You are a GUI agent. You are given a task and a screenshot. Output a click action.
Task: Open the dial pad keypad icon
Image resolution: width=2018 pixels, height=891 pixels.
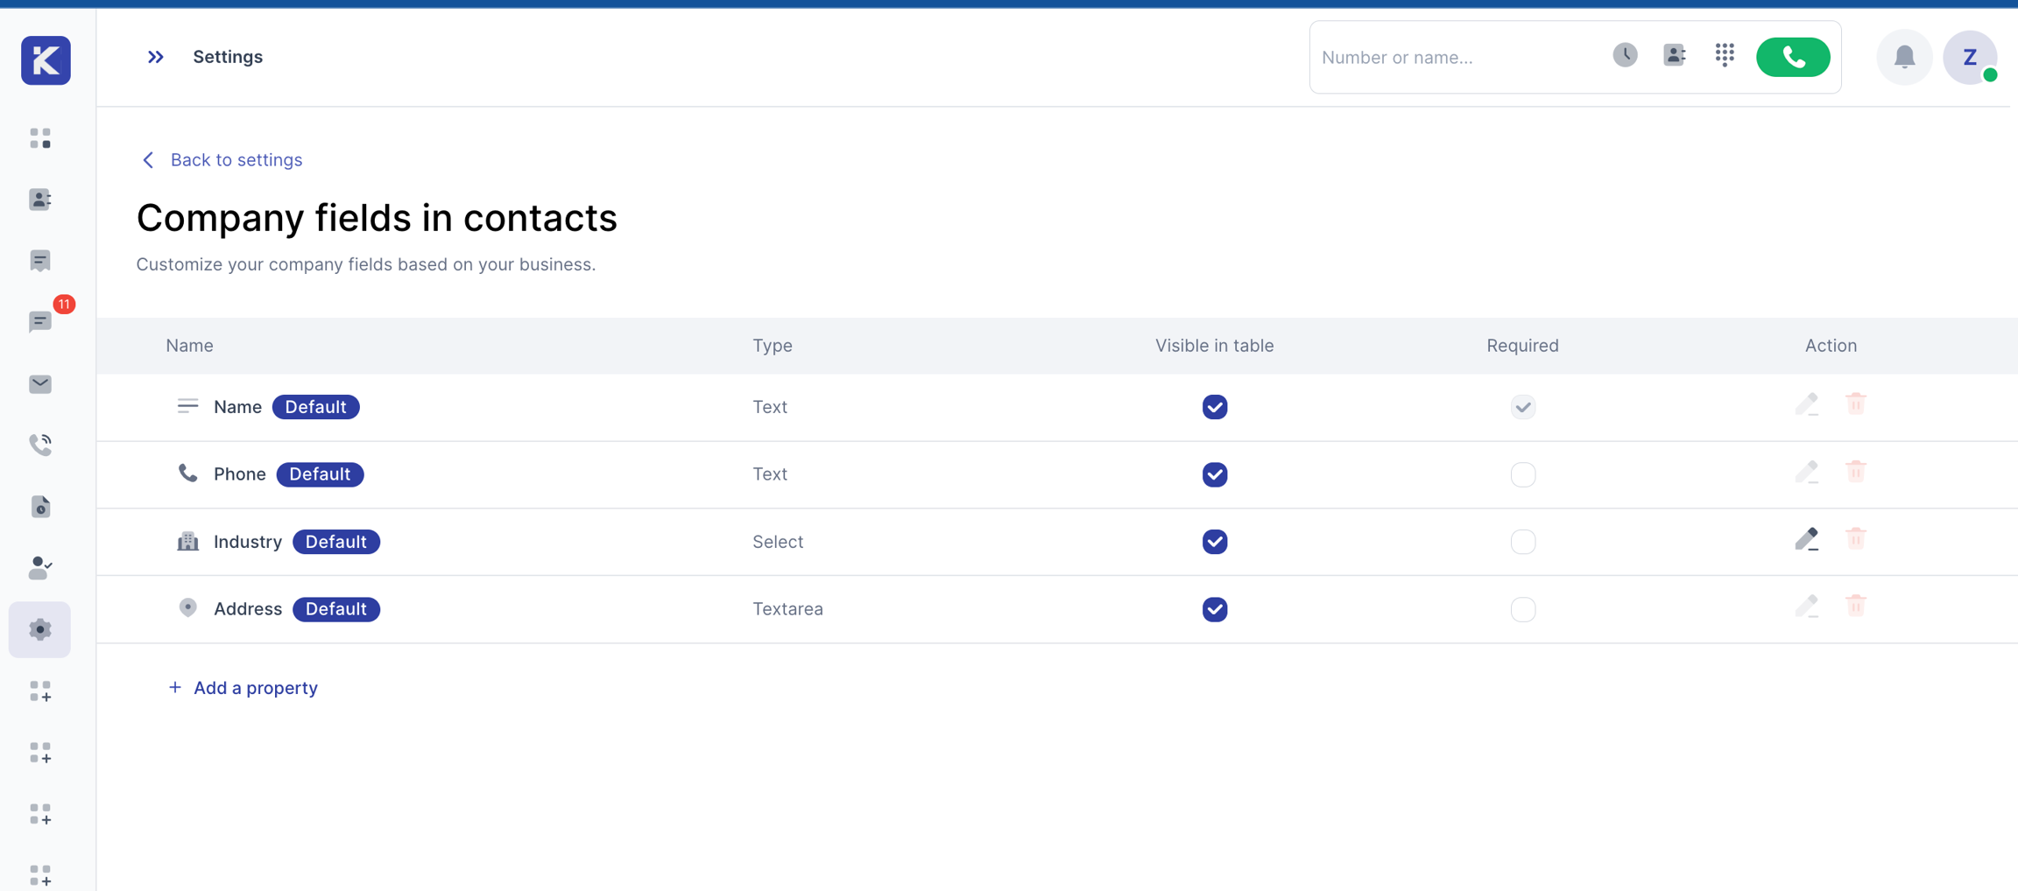pyautogui.click(x=1725, y=55)
